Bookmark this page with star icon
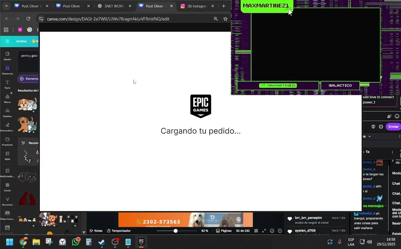This screenshot has width=401, height=249. [225, 19]
